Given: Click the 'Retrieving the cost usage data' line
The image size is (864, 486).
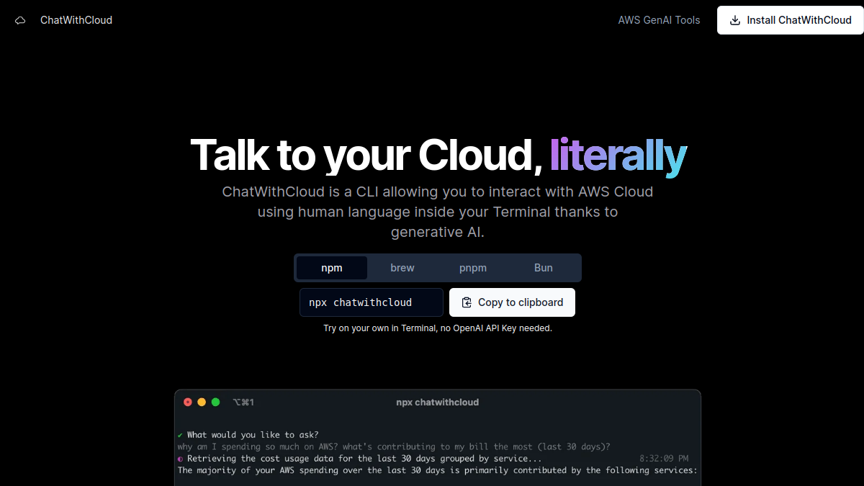Looking at the screenshot, I should (359, 458).
